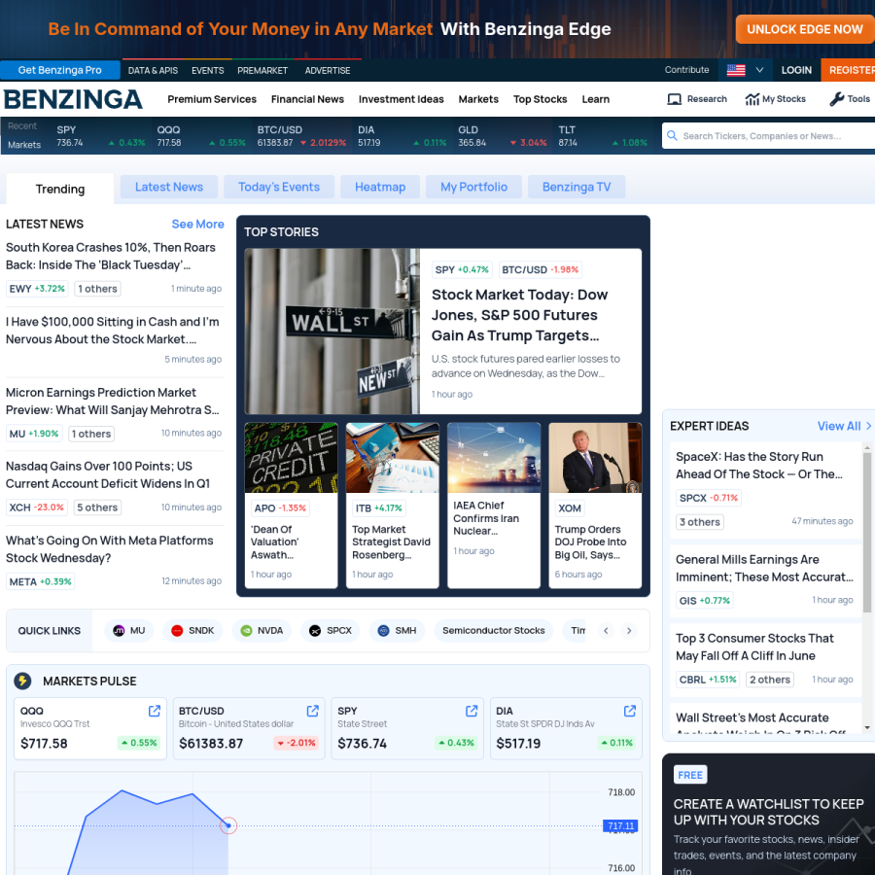Viewport: 875px width, 875px height.
Task: Click the CBRL +1.51% ticker tag
Action: coord(708,680)
